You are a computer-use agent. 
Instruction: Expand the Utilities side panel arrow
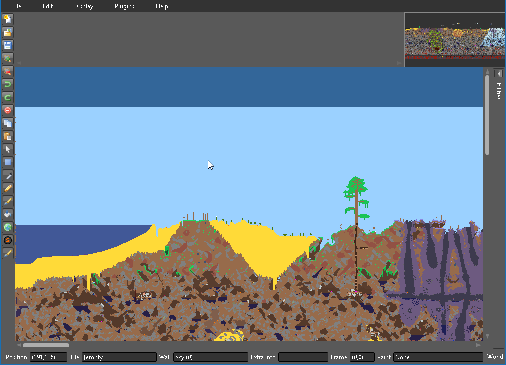tap(498, 74)
